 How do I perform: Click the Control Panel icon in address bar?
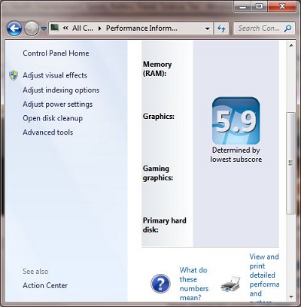(55, 27)
